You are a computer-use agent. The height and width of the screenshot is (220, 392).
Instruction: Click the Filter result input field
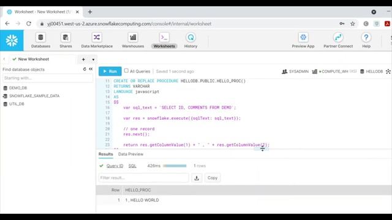[x=143, y=178]
